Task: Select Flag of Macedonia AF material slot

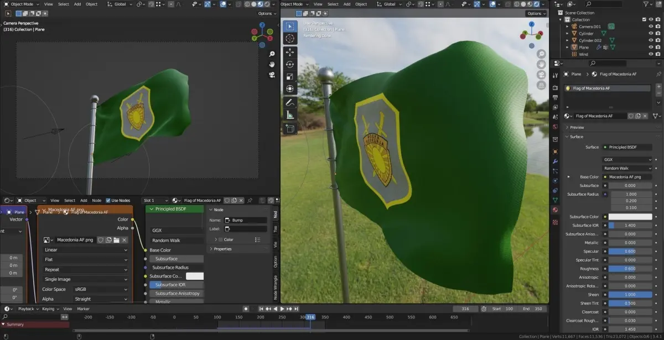Action: point(608,88)
